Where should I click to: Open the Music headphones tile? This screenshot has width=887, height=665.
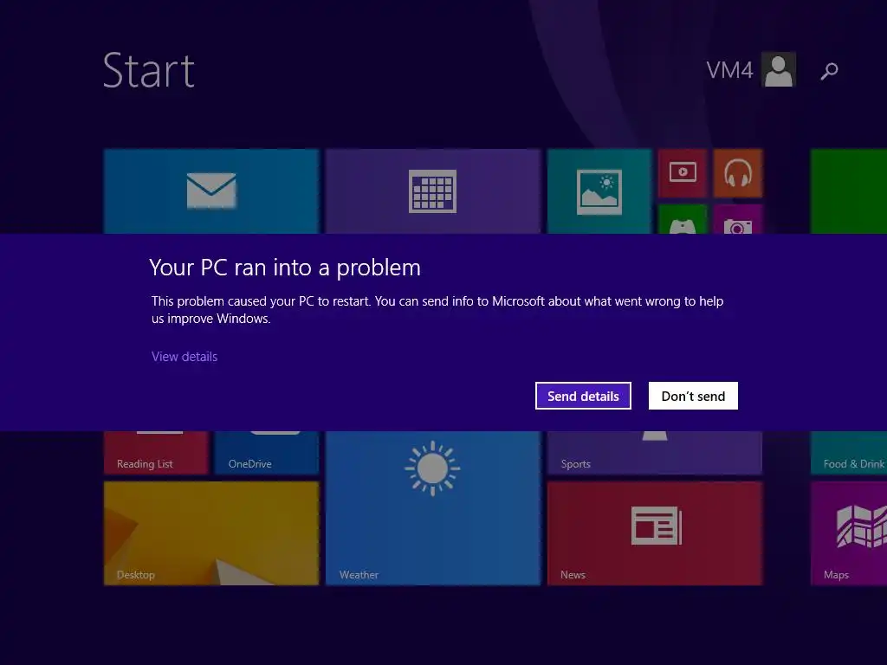point(738,173)
